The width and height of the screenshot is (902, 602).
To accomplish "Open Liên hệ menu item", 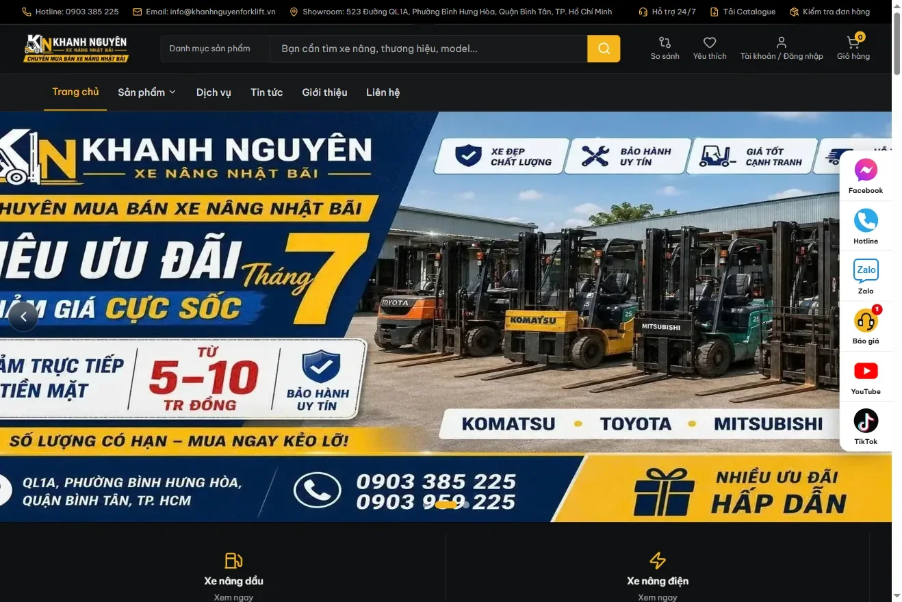I will point(383,92).
